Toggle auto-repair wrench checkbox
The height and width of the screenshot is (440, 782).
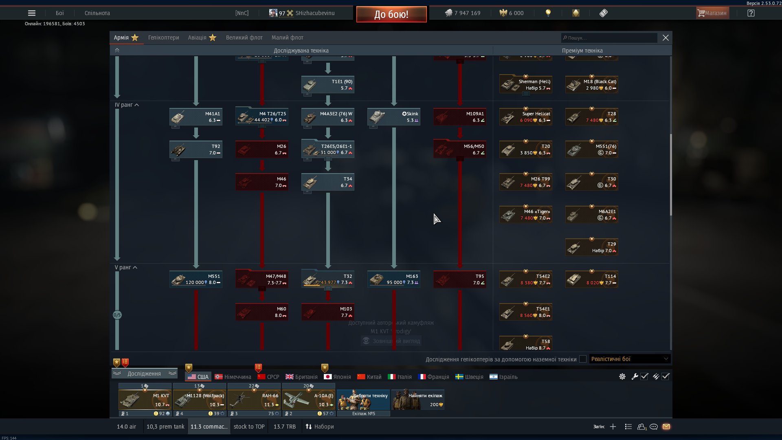(644, 376)
